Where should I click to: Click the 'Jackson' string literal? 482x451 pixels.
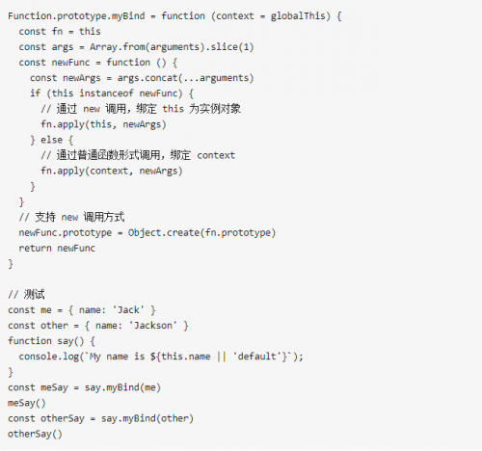tap(152, 326)
